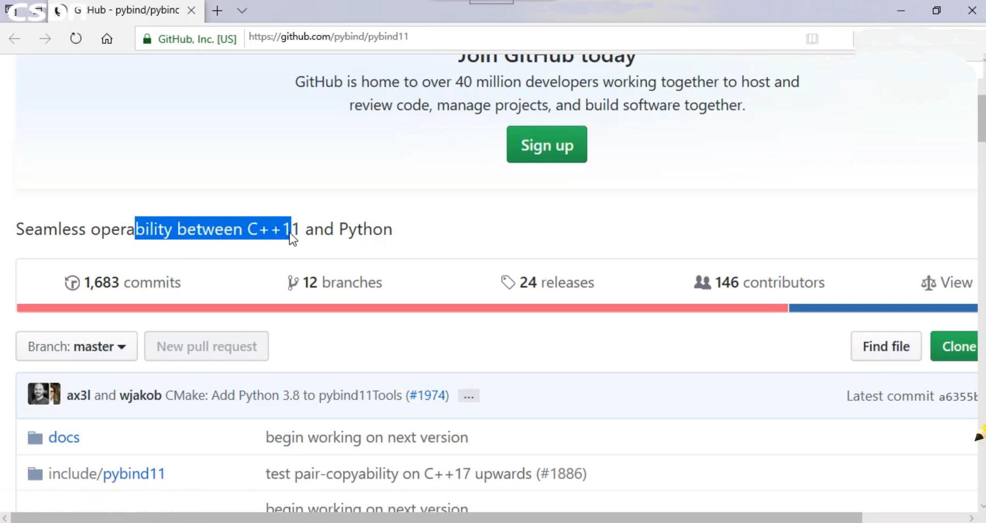Reload the page with the refresh icon
Viewport: 986px width, 523px height.
coord(76,39)
